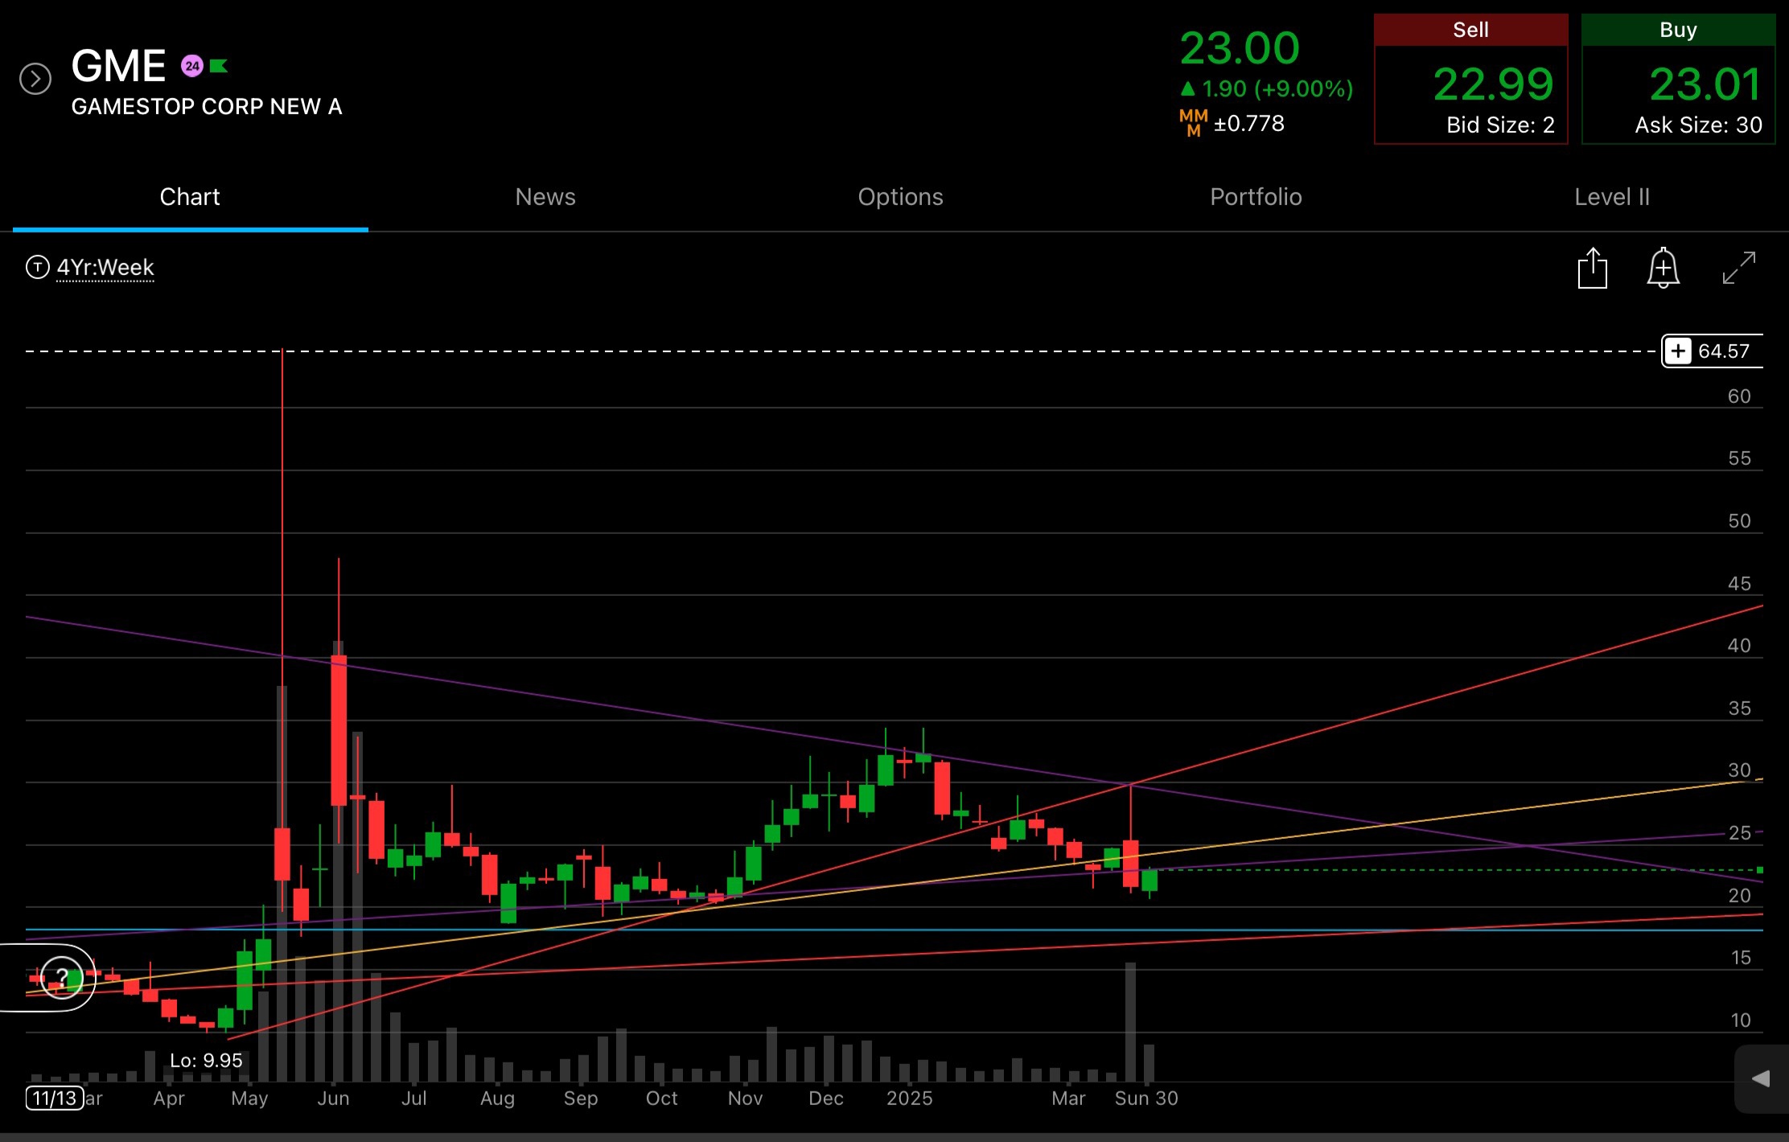
Task: Click the green flag icon beside GME
Action: click(219, 66)
